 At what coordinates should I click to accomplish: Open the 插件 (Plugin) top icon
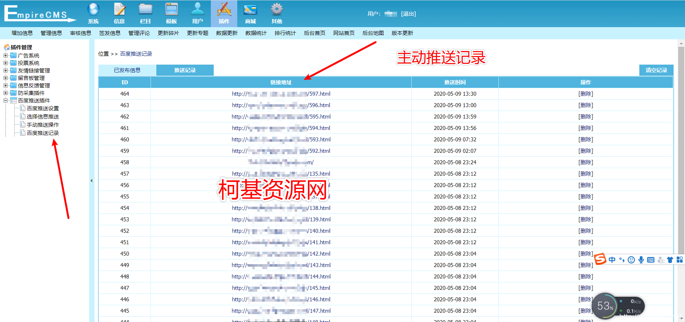point(224,13)
